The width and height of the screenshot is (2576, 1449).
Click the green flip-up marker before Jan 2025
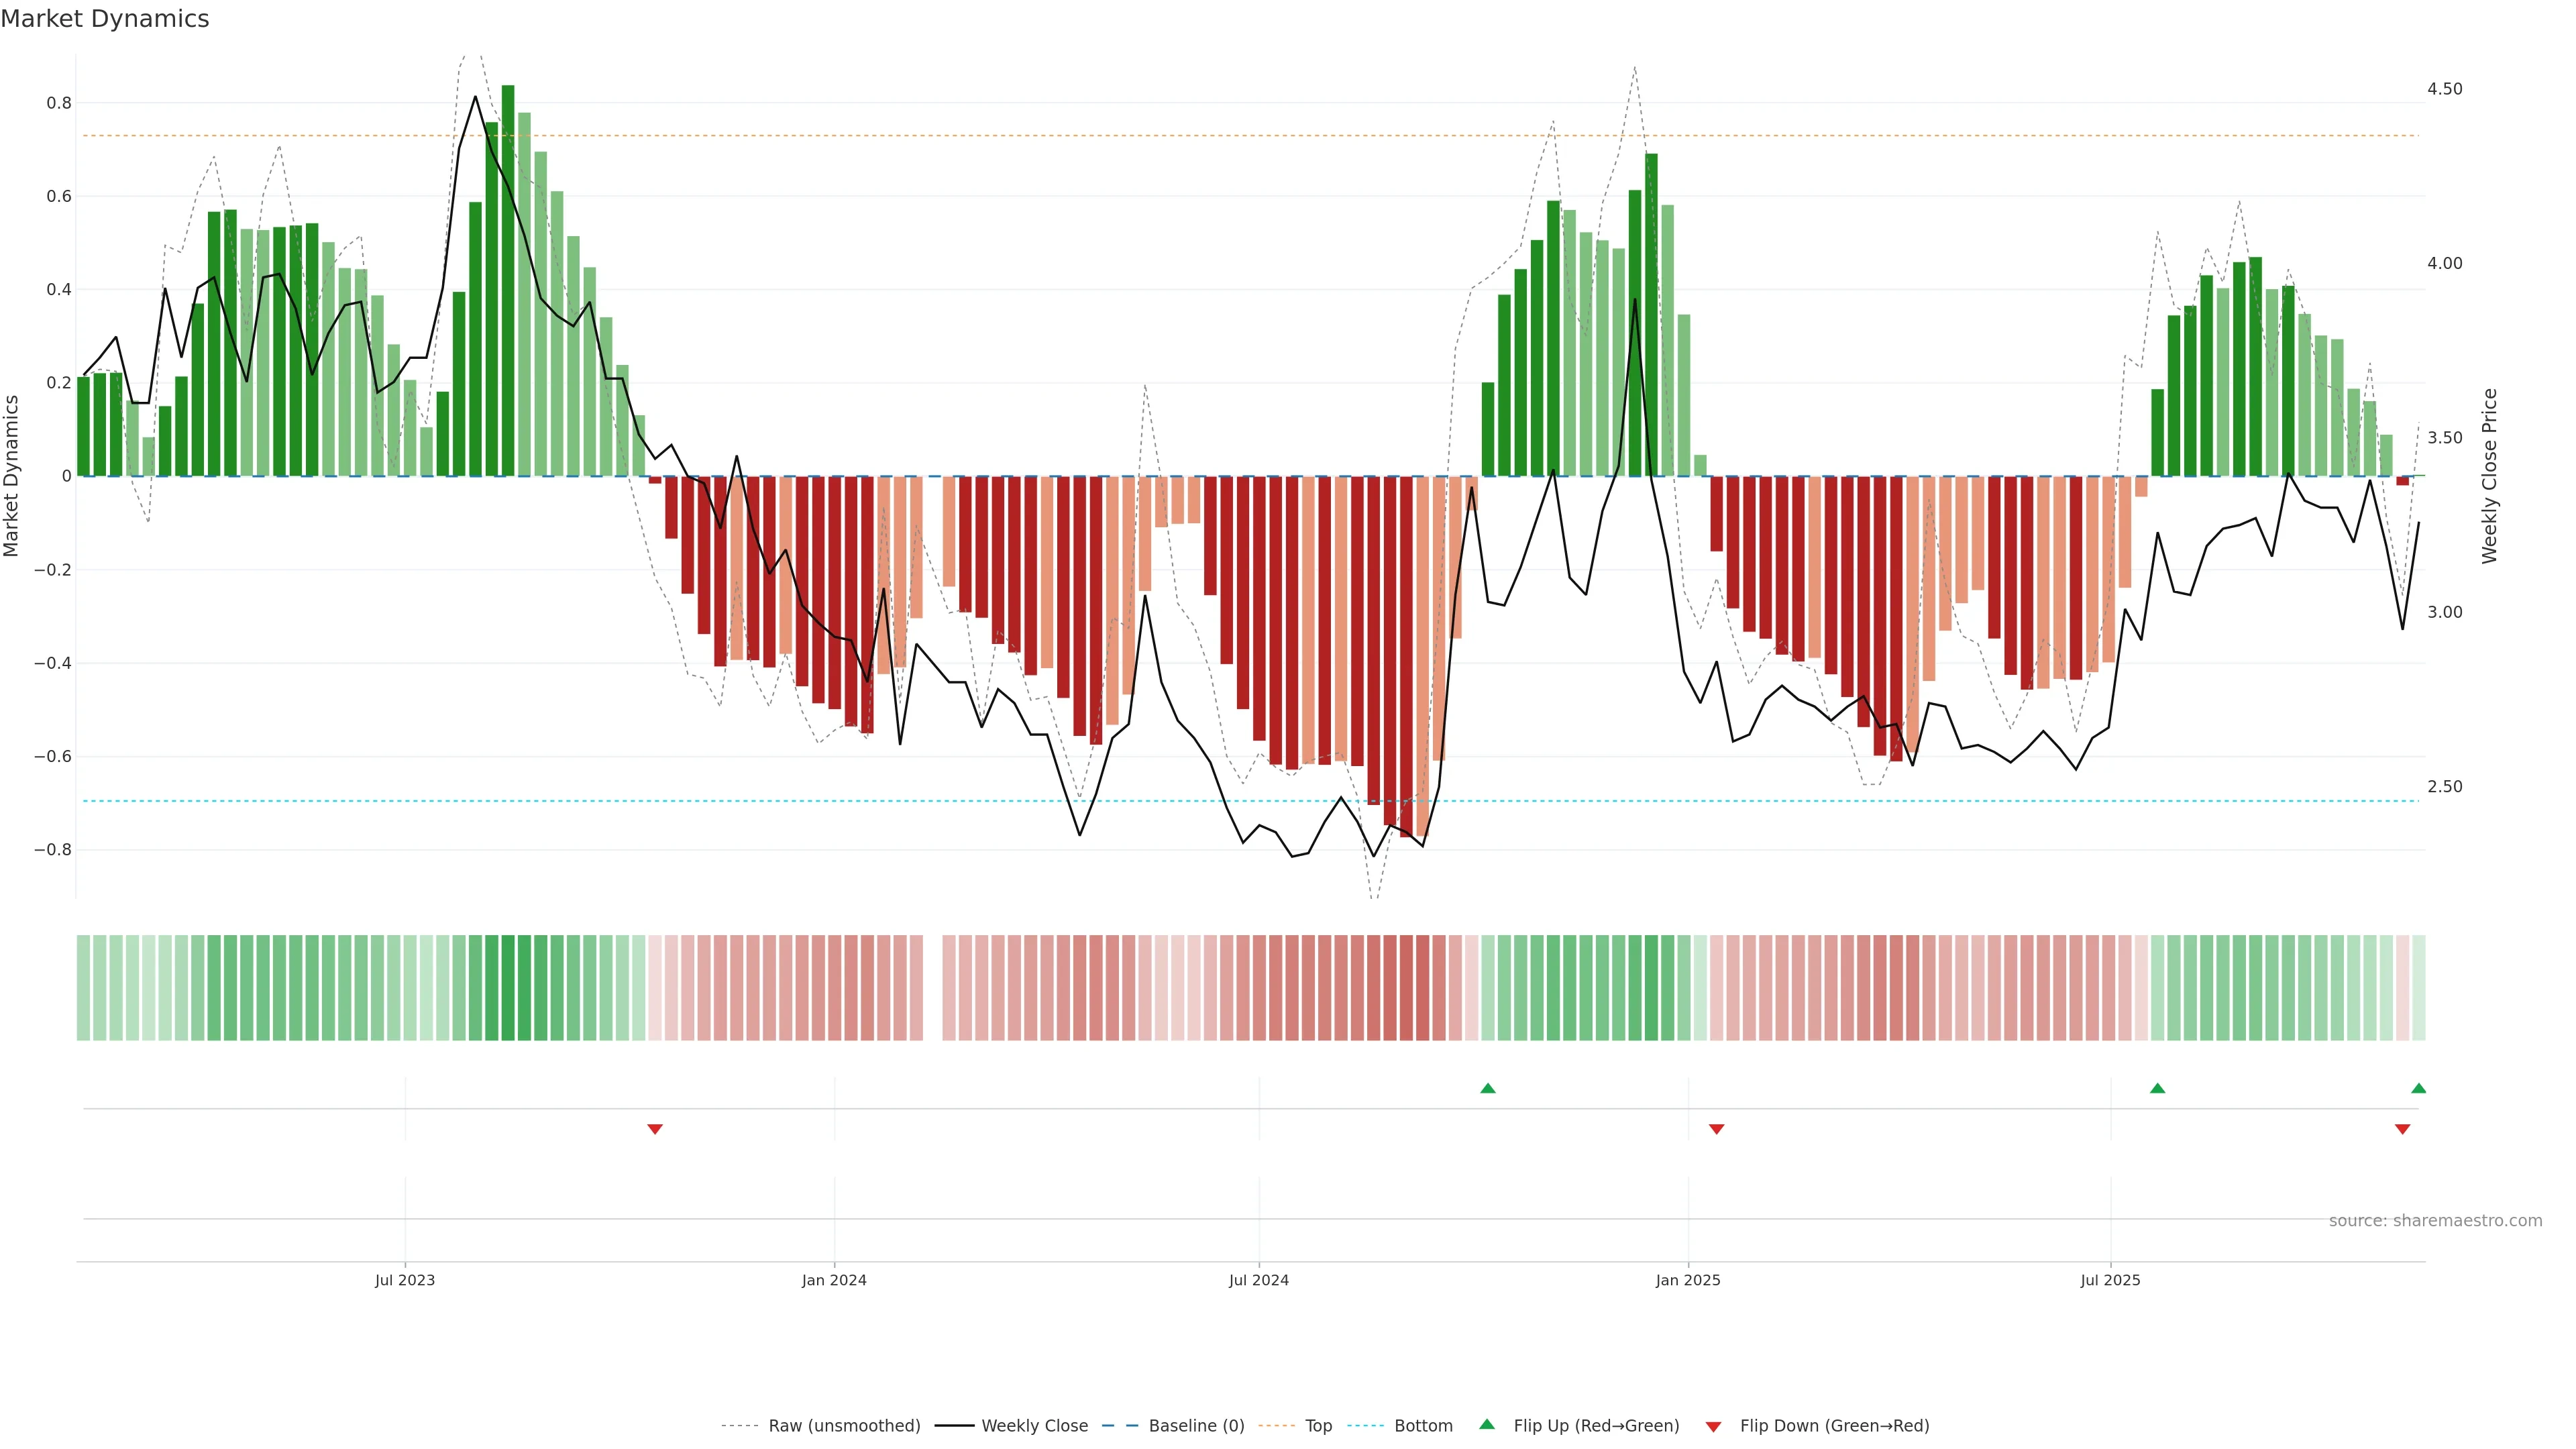[x=1488, y=1088]
